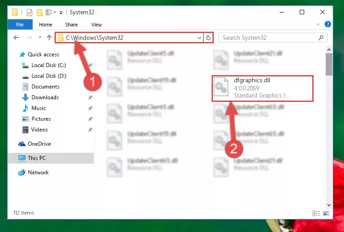The height and width of the screenshot is (232, 344).
Task: Minimize the System32 window
Action: pyautogui.click(x=282, y=12)
